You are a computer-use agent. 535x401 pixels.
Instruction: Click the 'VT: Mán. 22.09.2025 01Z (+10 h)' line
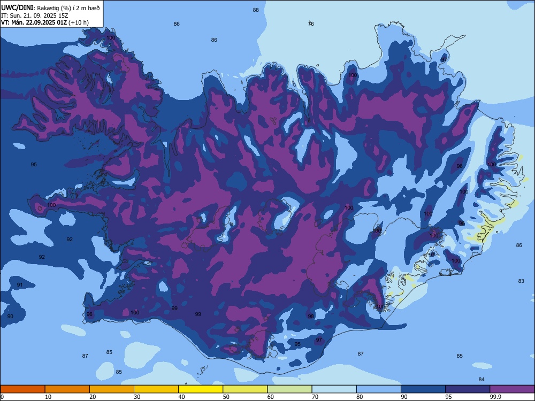[45, 22]
